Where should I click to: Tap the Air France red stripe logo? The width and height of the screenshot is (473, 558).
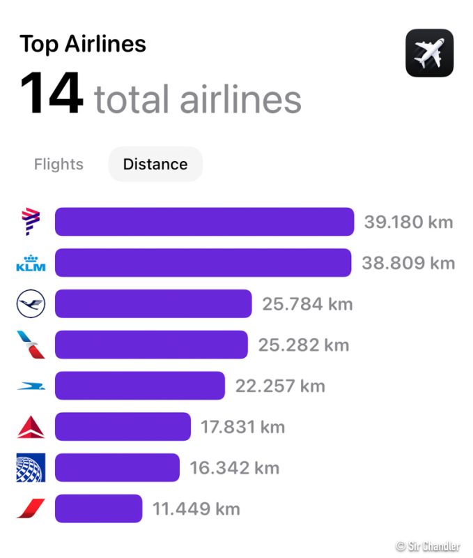click(x=31, y=508)
